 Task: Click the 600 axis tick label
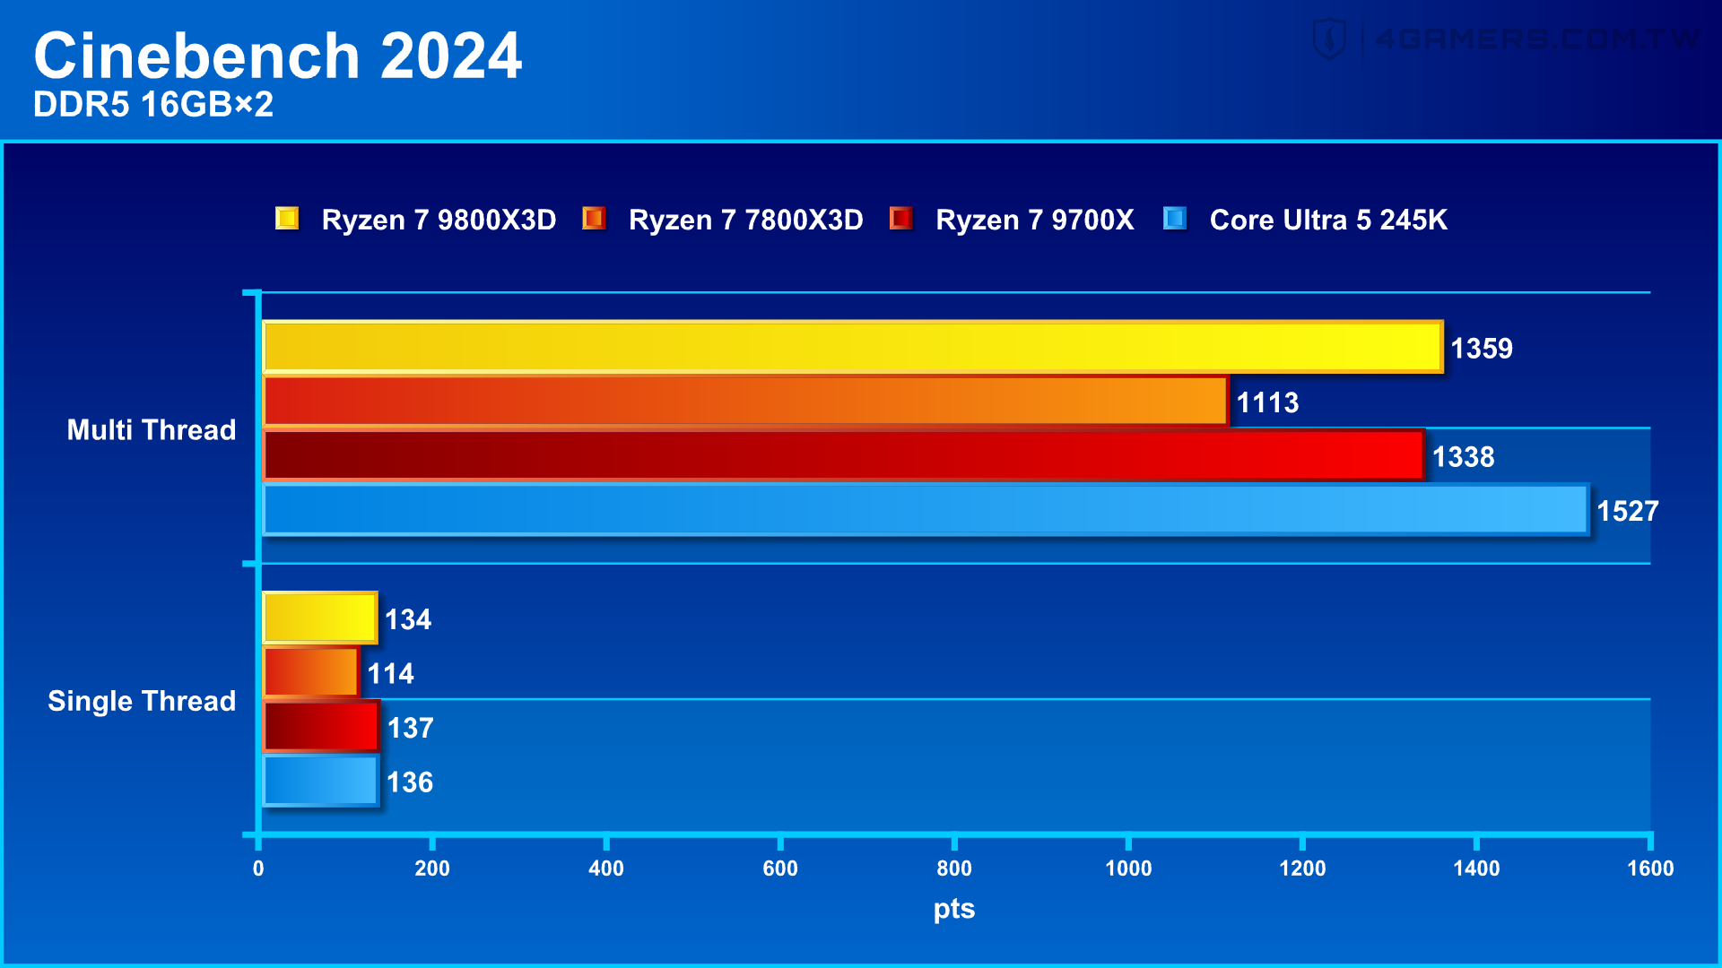point(780,869)
